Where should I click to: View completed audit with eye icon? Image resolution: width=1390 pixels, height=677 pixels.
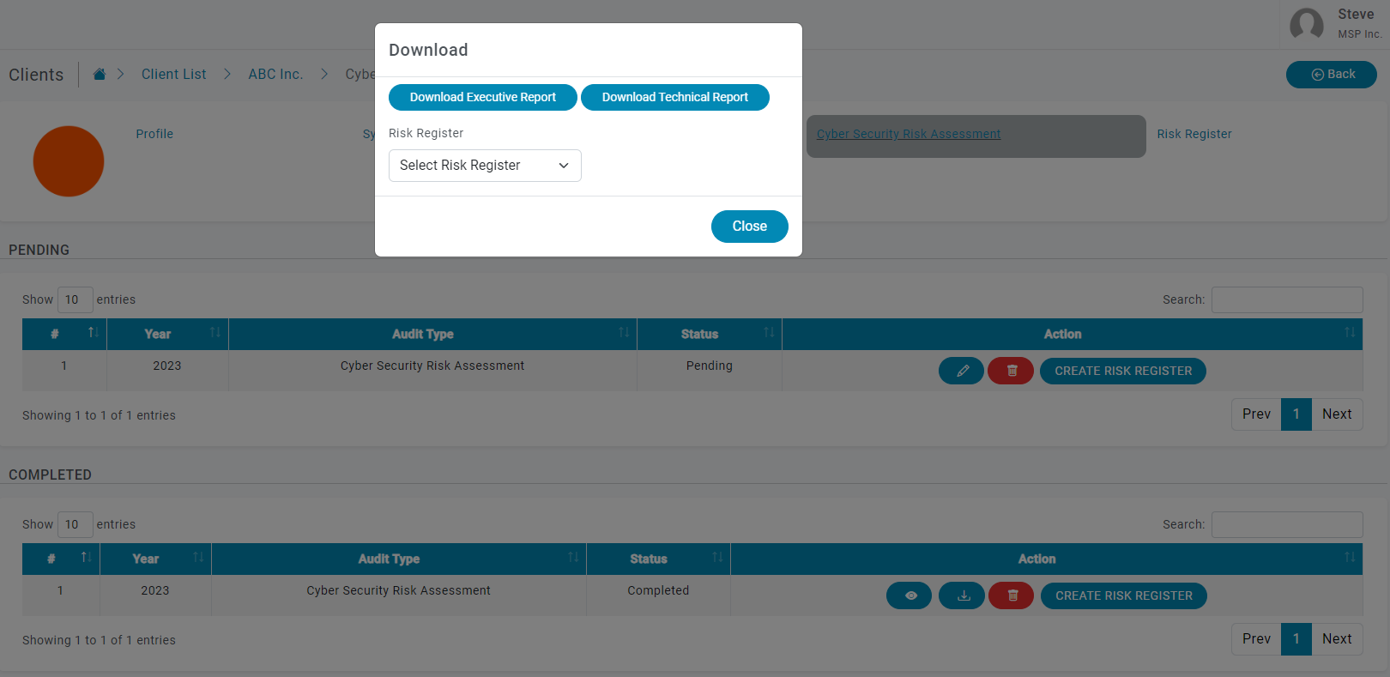pos(909,595)
